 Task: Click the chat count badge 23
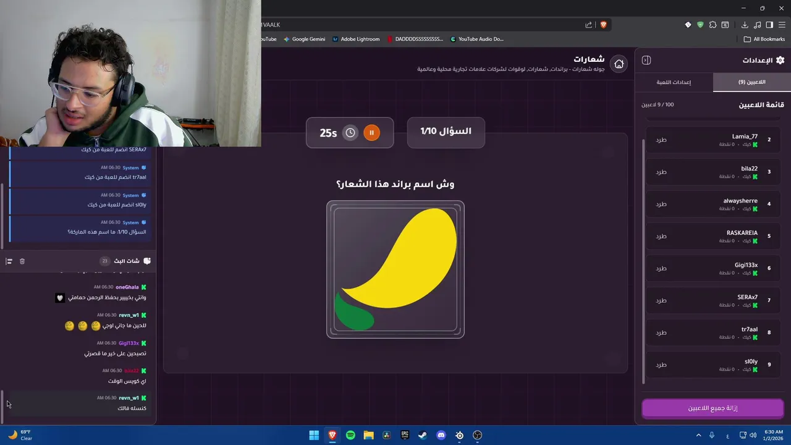(104, 261)
